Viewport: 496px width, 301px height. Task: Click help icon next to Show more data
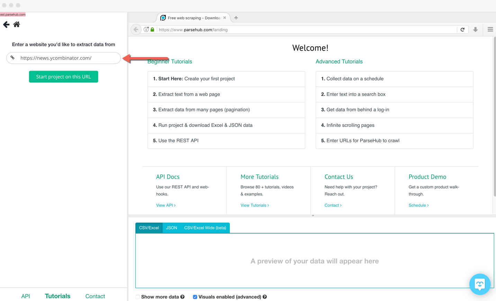tap(182, 297)
